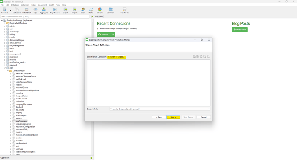This screenshot has height=160, width=297.
Task: Open the Aggregate editor icon
Action: [44, 11]
